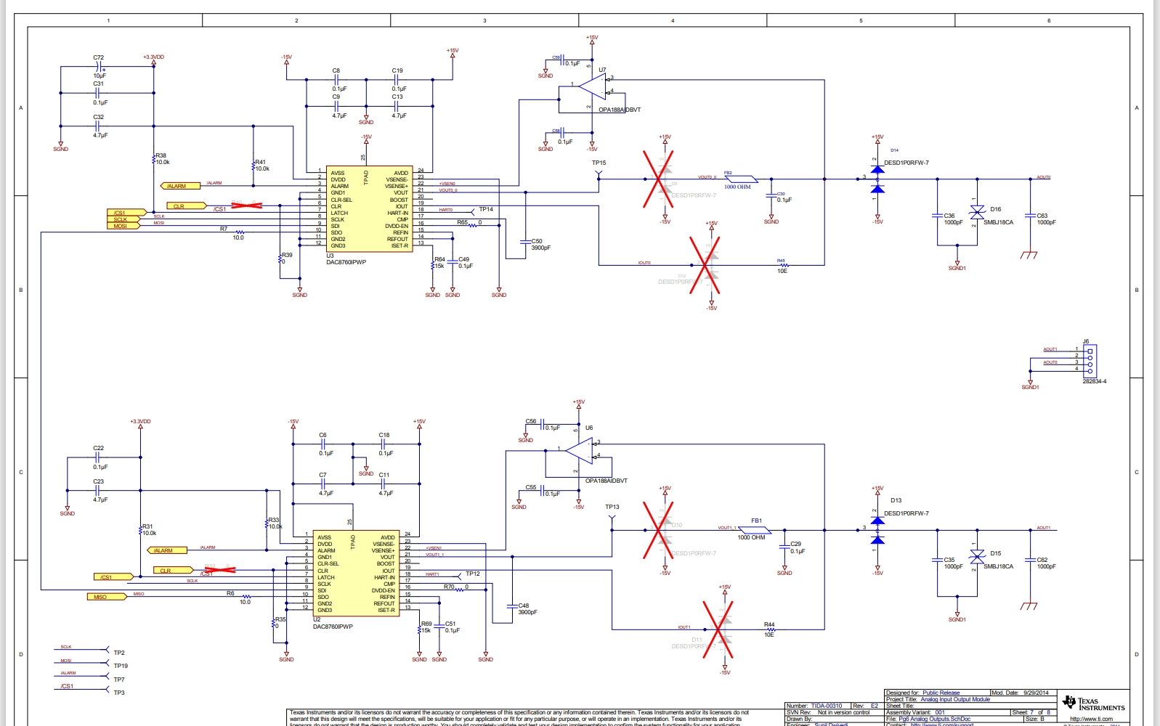Click the FB2 1000 OHM ferrite bead
This screenshot has width=1160, height=726.
[x=739, y=179]
